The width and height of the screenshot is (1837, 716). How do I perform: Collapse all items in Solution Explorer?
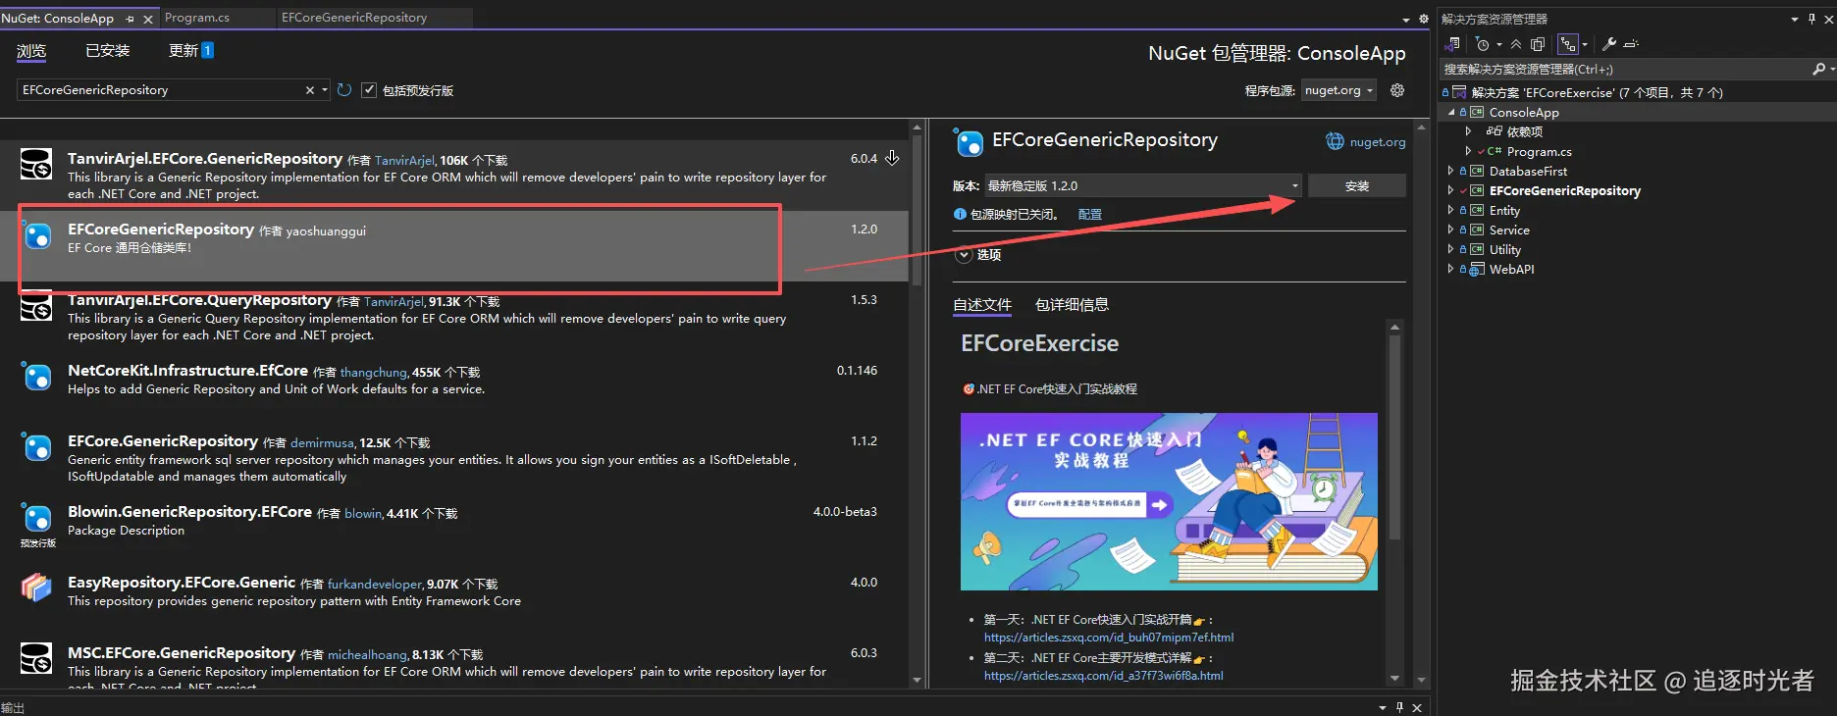pos(1516,44)
